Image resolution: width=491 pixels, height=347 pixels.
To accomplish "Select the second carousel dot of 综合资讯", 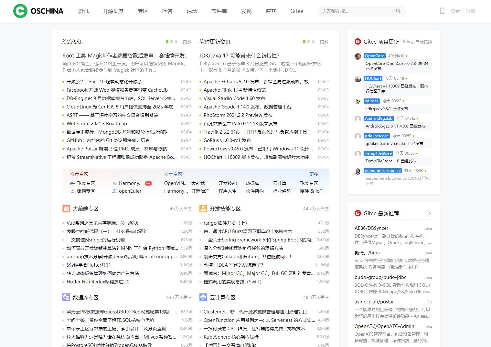I will click(x=172, y=41).
